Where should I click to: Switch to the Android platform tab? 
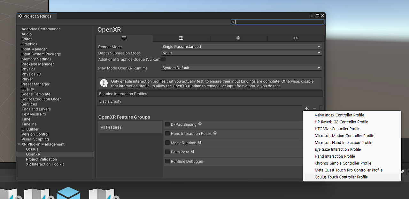pyautogui.click(x=238, y=38)
